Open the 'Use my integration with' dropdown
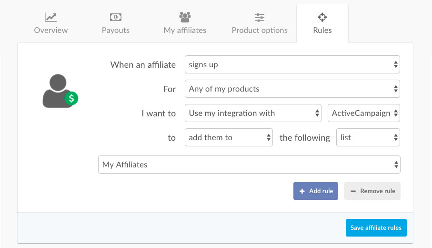Image resolution: width=432 pixels, height=248 pixels. (253, 113)
